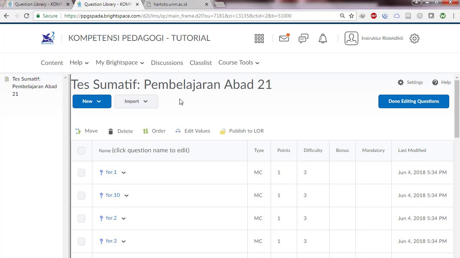Open question link for.1
This screenshot has width=460, height=258.
coord(111,172)
